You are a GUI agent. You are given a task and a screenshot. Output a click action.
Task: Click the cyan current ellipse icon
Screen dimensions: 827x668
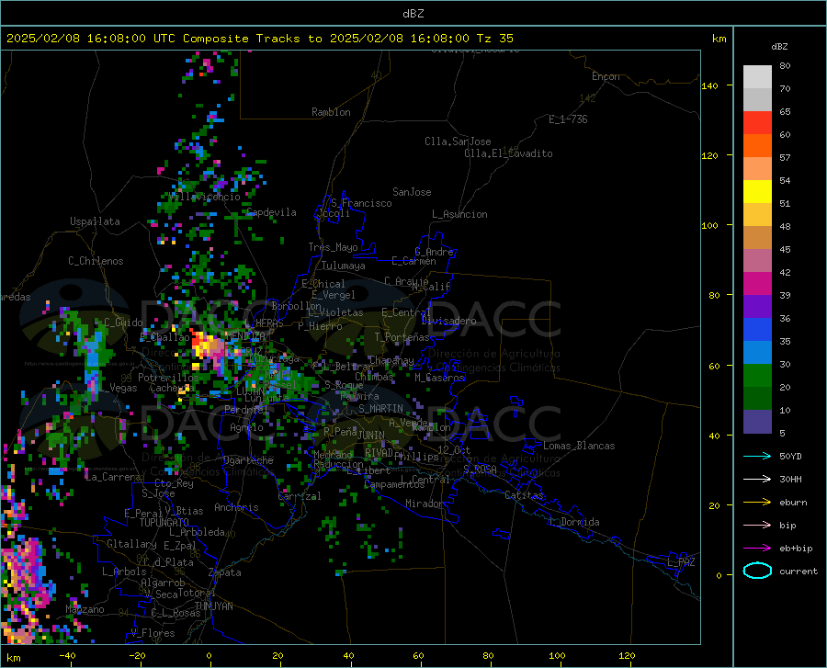(757, 571)
